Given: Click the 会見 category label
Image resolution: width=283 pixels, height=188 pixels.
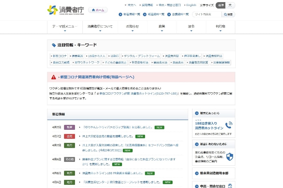Looking at the screenshot, I should (x=69, y=137).
